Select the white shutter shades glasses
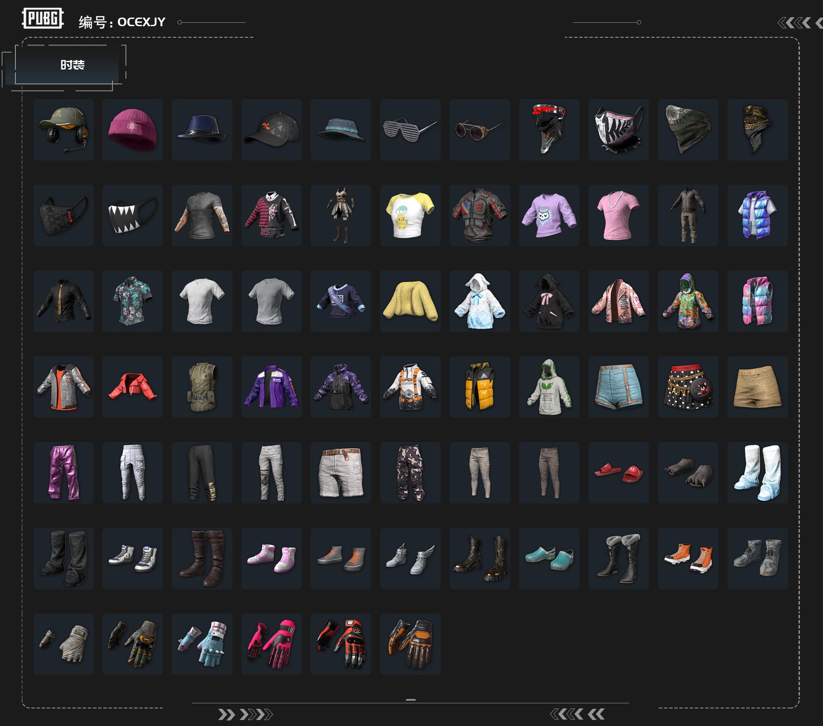 411,130
